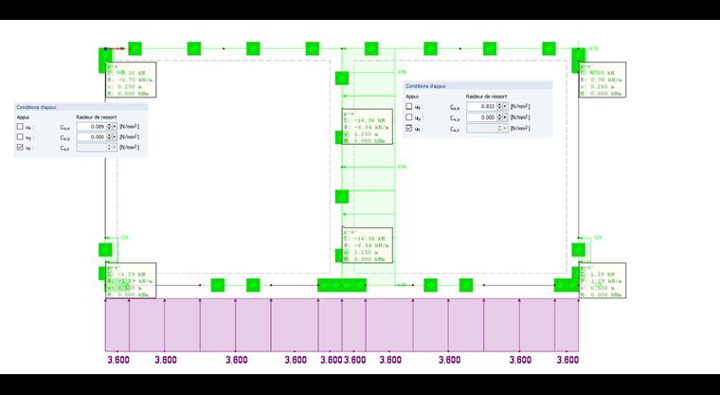Enable the uy checkbox in the 0.833 panel
This screenshot has width=720, height=395.
[x=408, y=117]
